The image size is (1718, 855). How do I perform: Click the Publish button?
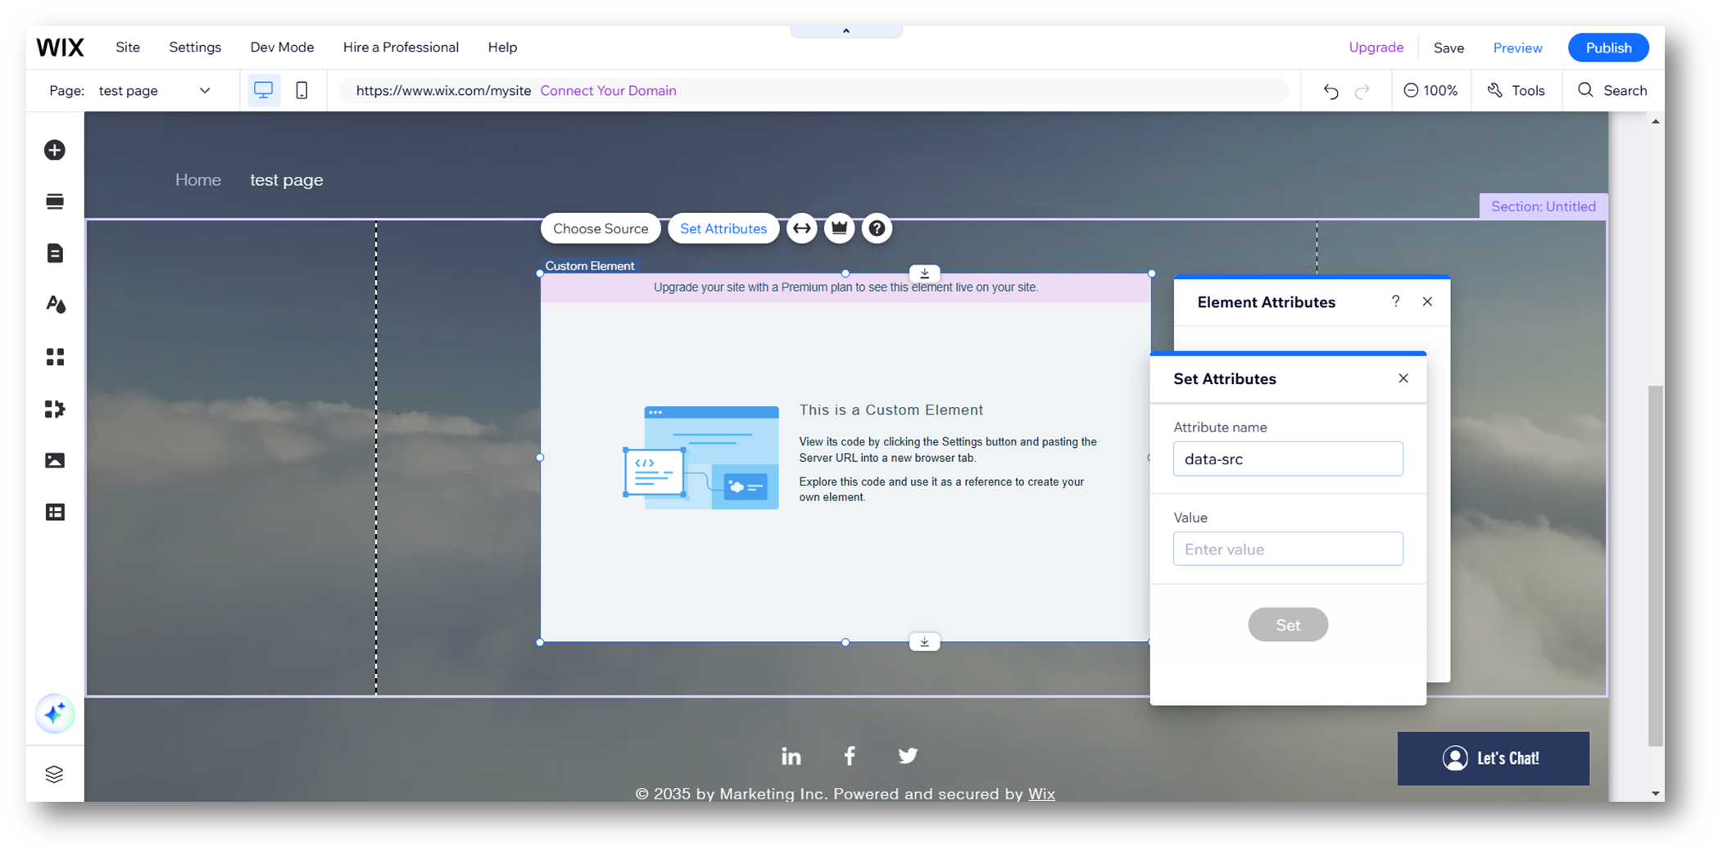1607,47
